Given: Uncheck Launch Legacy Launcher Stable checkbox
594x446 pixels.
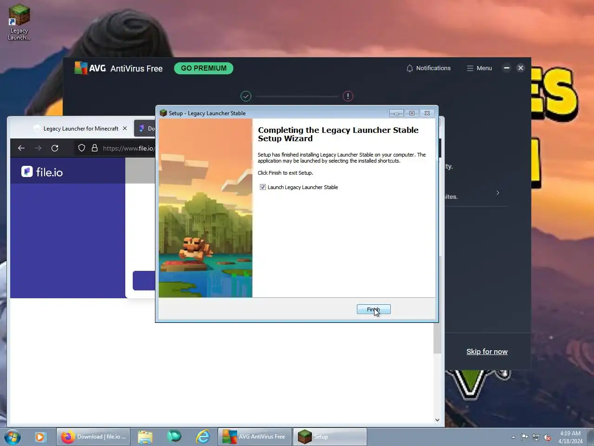Looking at the screenshot, I should [x=263, y=187].
